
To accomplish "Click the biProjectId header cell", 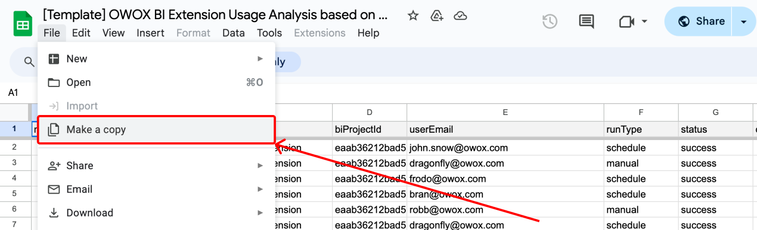I will click(x=369, y=130).
